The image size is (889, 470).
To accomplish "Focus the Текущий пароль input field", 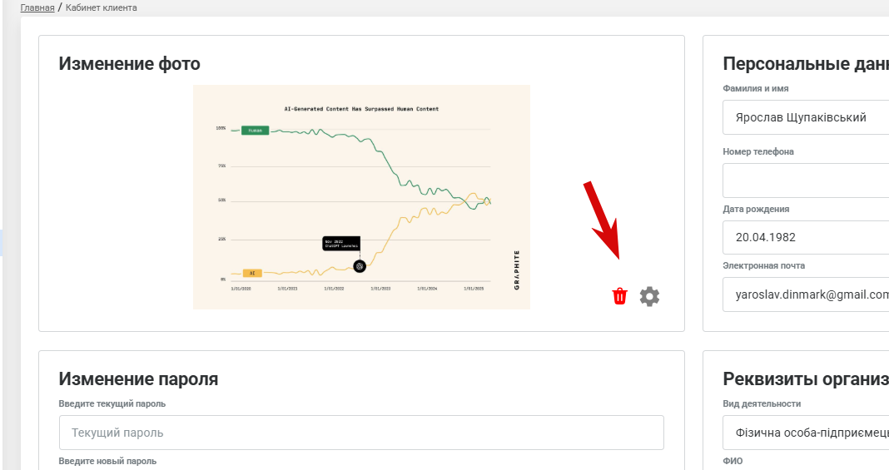I will (361, 433).
